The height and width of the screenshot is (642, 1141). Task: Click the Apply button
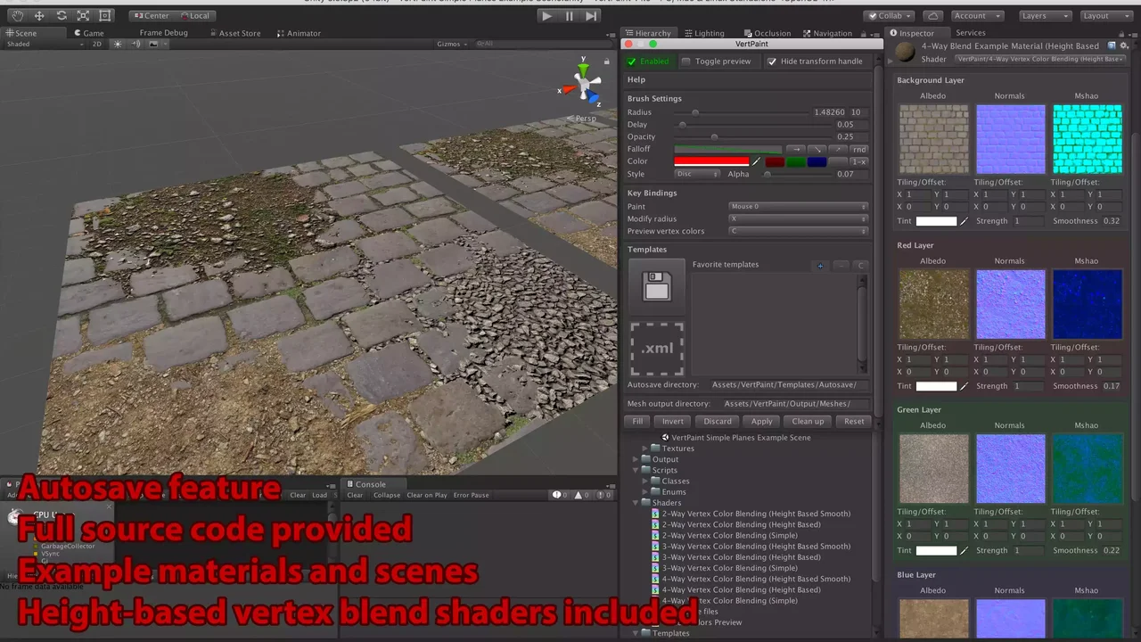pos(762,421)
